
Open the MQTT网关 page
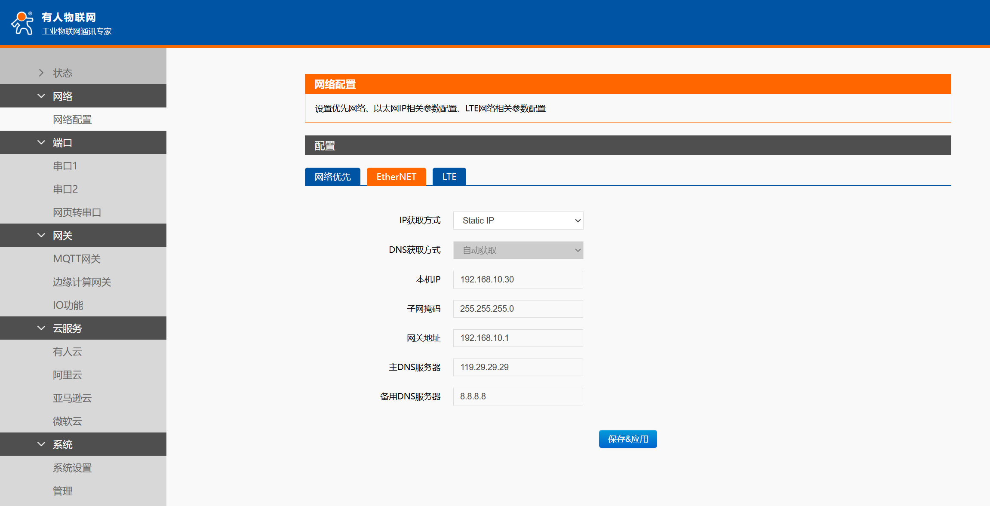tap(77, 259)
